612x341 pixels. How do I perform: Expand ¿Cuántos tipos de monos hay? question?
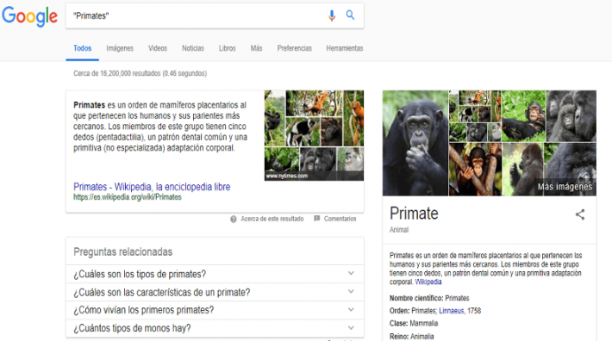tap(215, 328)
